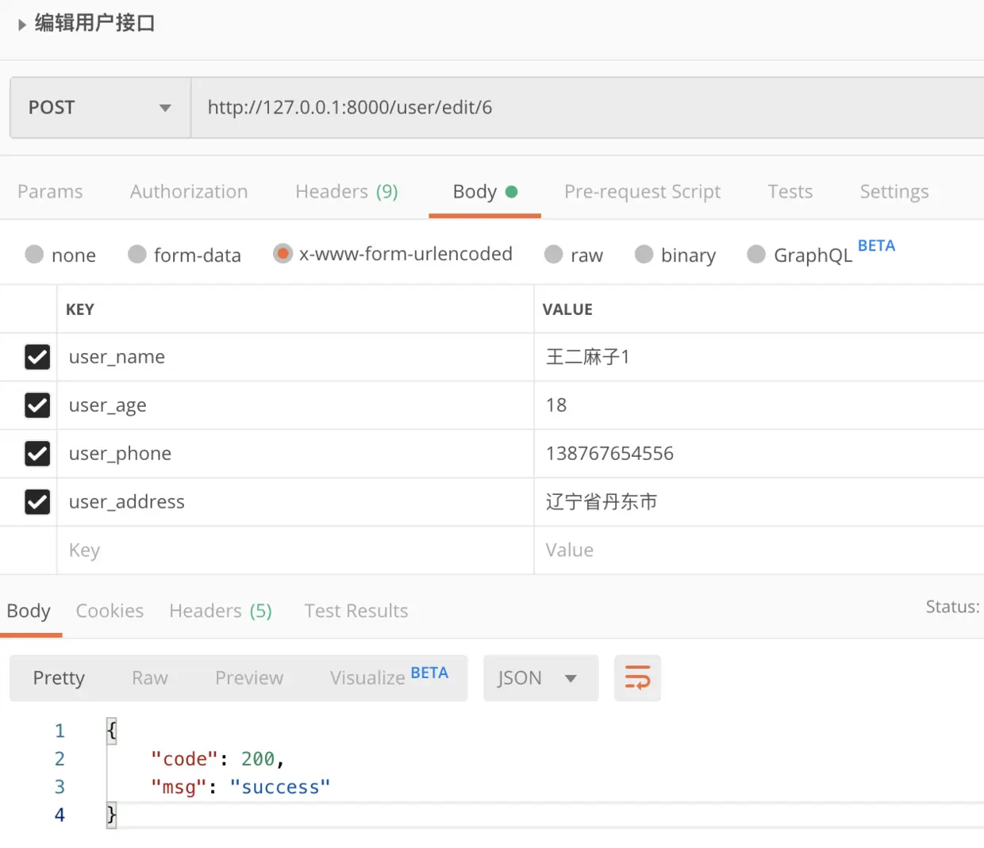Select x-www-form-urlencoded radio option

pyautogui.click(x=283, y=254)
